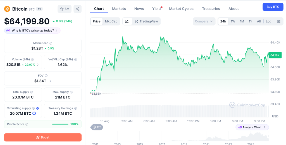Open the 175 history clock badge
Screen dimensions: 286x145
point(97,127)
